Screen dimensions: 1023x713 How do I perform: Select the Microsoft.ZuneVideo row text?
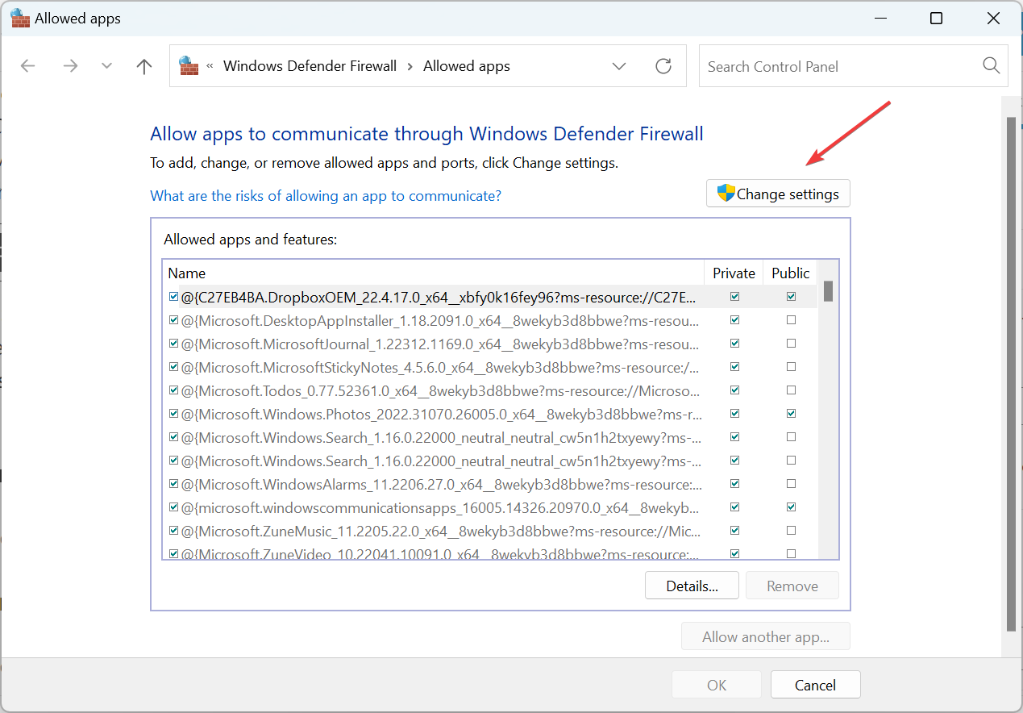(441, 554)
